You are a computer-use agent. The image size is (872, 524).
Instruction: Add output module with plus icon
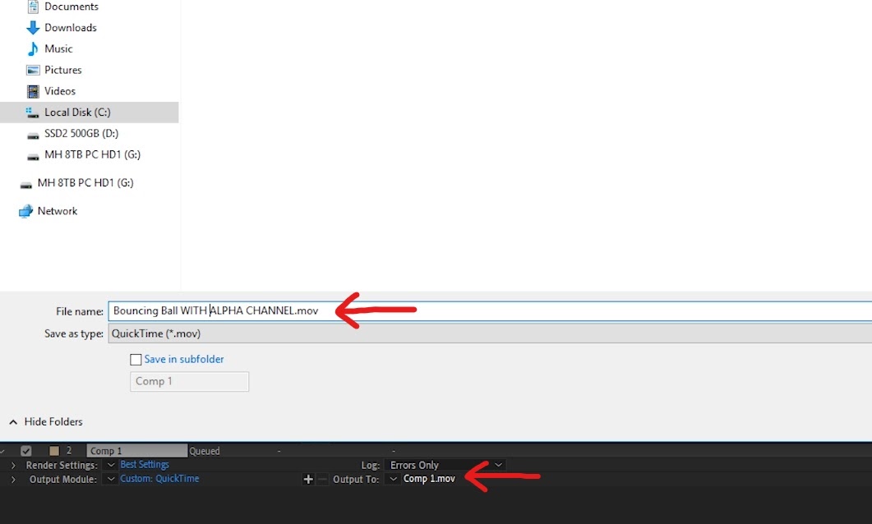tap(308, 479)
